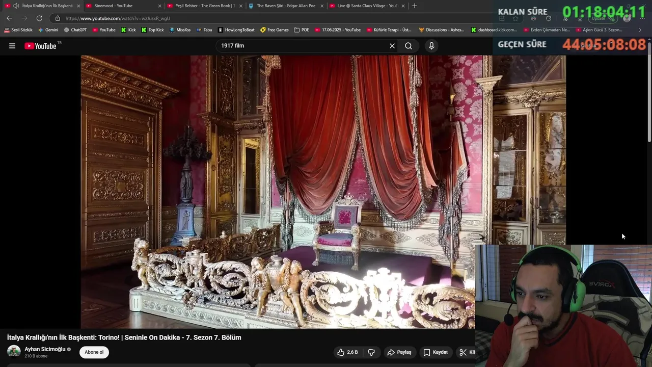Click the video player showing the throne room
This screenshot has width=652, height=367.
[323, 192]
